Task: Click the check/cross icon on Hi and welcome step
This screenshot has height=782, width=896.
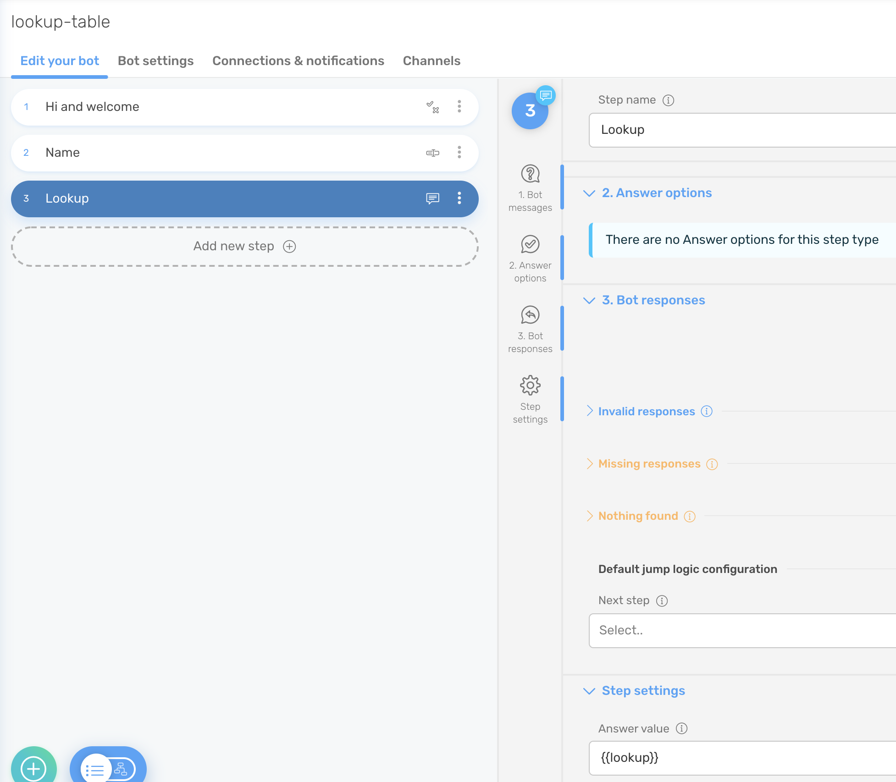Action: click(432, 107)
